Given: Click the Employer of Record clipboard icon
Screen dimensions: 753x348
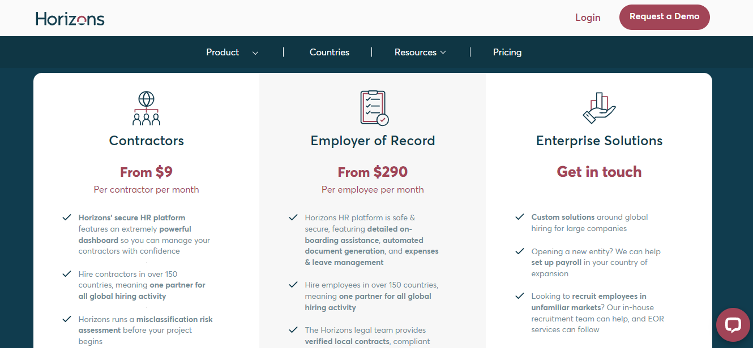Looking at the screenshot, I should pyautogui.click(x=374, y=108).
